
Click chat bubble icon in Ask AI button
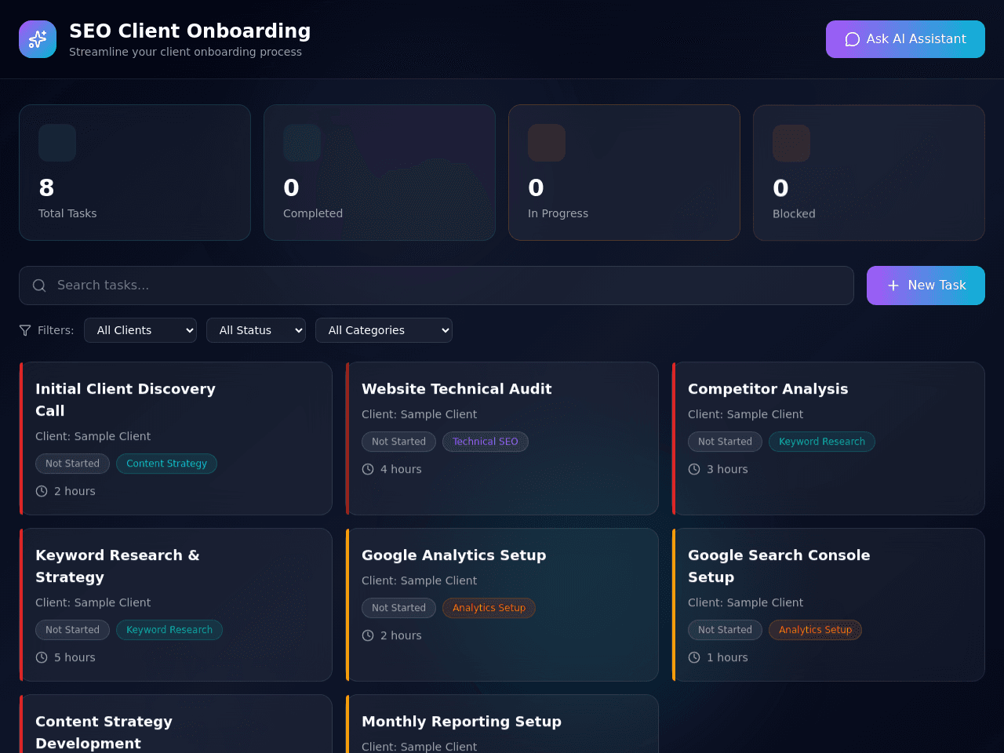coord(853,39)
